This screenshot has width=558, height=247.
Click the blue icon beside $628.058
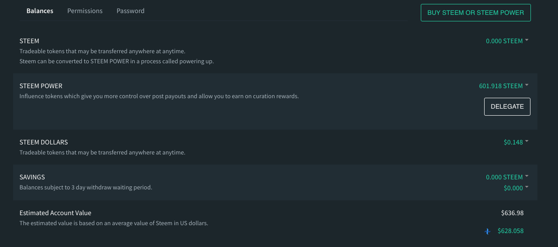coord(488,231)
